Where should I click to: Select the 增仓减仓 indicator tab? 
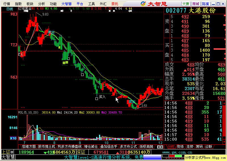(x=91, y=147)
